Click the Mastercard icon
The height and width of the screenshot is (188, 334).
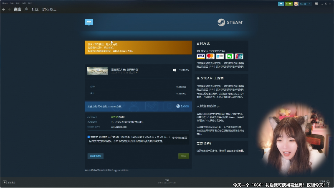pyautogui.click(x=210, y=56)
